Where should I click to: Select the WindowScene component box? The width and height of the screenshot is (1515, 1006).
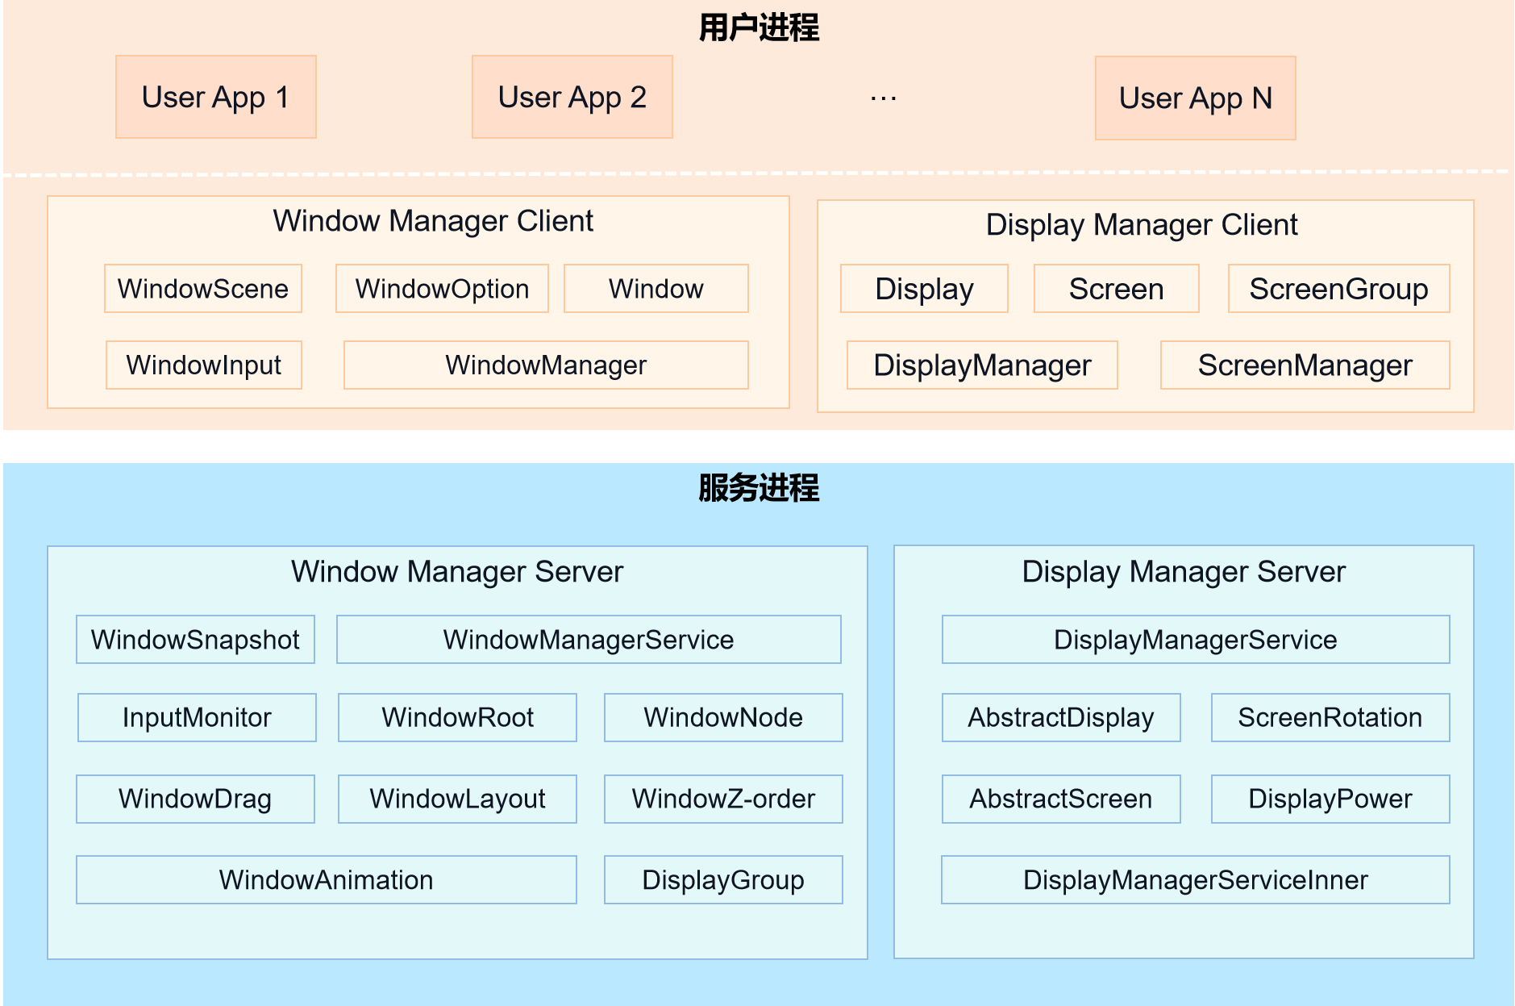pos(203,288)
